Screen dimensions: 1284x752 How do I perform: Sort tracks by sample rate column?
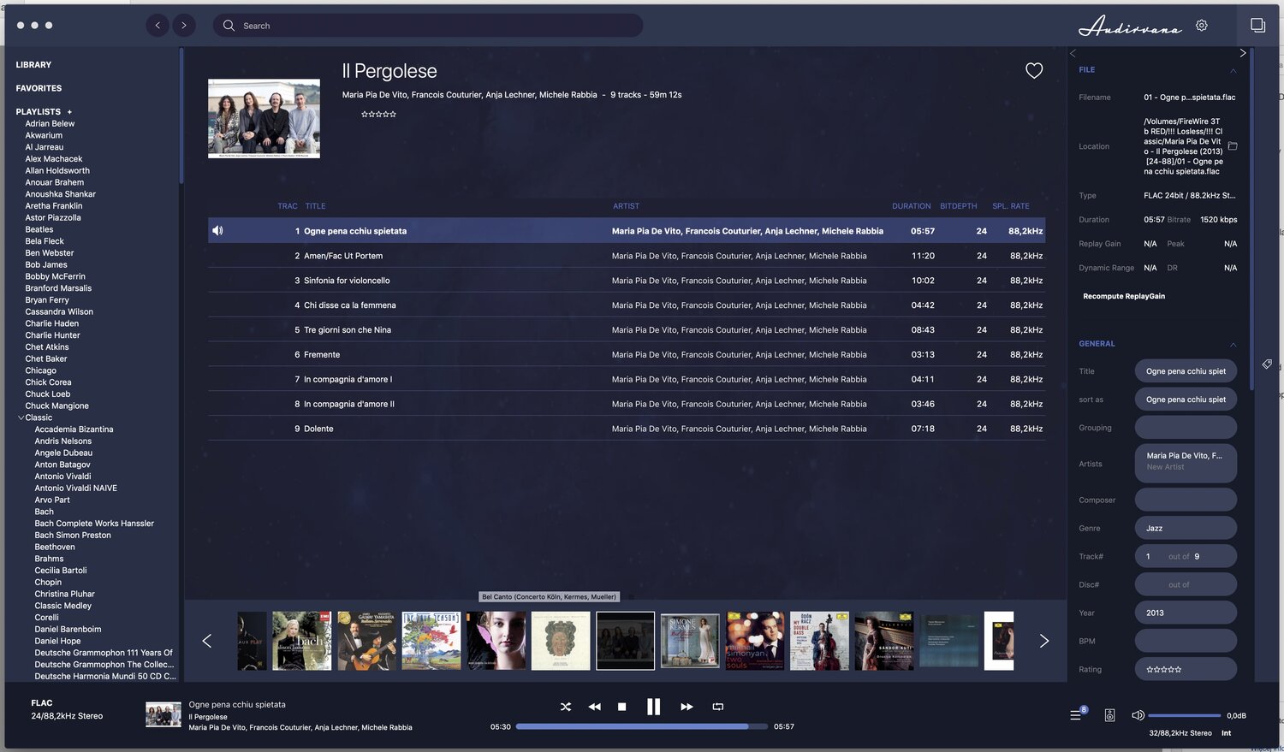[x=1011, y=206]
